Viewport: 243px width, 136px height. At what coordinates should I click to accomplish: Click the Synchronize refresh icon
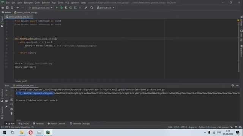12,8
